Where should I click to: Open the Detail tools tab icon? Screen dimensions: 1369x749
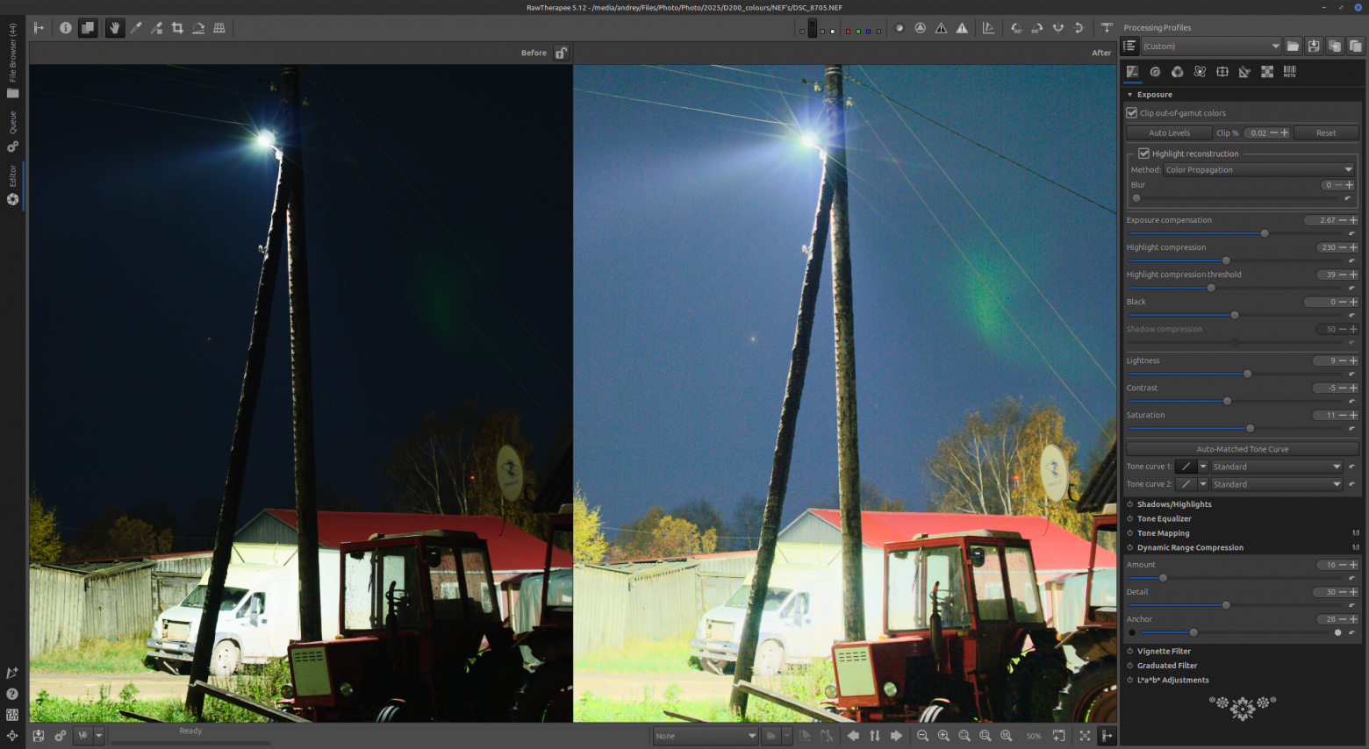[1155, 72]
